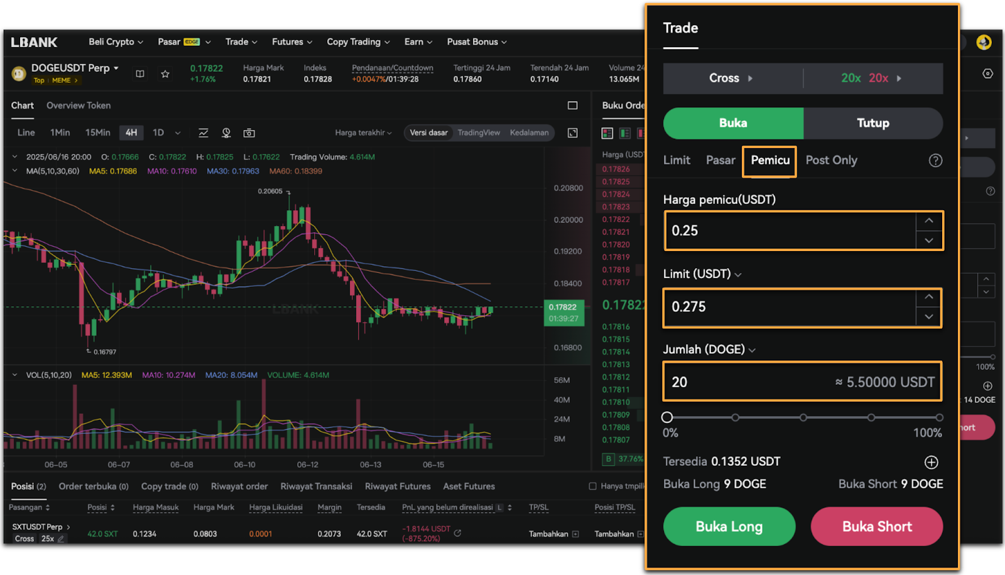Click the chart indicators icon
Viewport: 1005px width, 575px height.
[204, 133]
